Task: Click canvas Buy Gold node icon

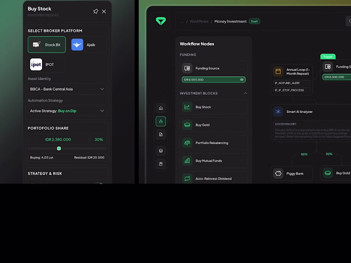Action: point(328,173)
